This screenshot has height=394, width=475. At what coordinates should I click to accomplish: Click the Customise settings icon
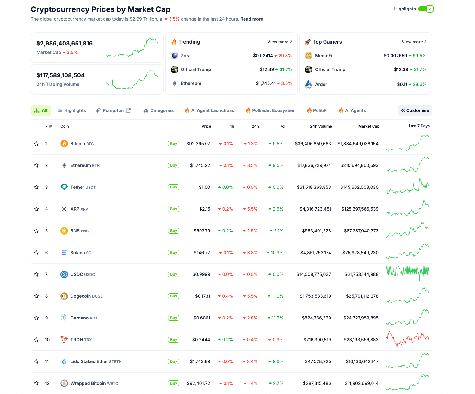[403, 110]
